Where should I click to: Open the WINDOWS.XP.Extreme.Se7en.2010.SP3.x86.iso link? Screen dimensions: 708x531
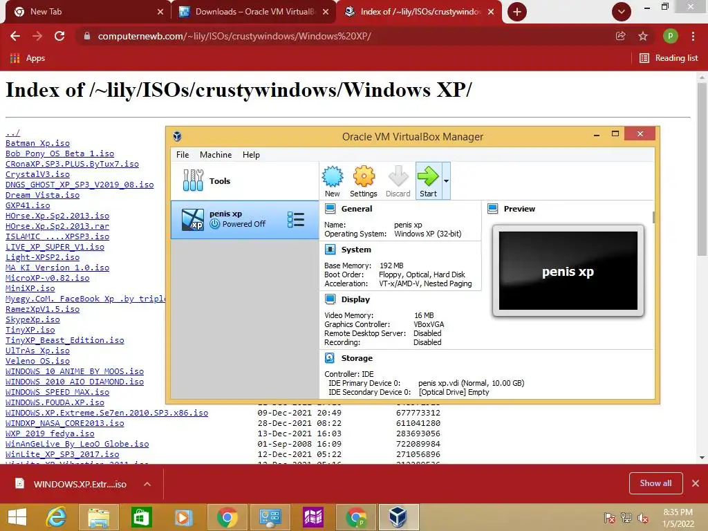tap(106, 413)
